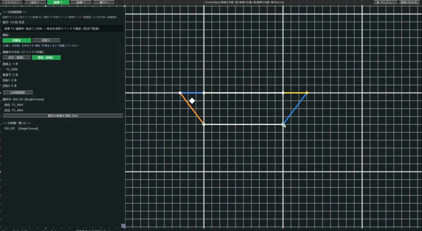Click the white diamond switch marker
The width and height of the screenshot is (422, 231).
pos(192,101)
